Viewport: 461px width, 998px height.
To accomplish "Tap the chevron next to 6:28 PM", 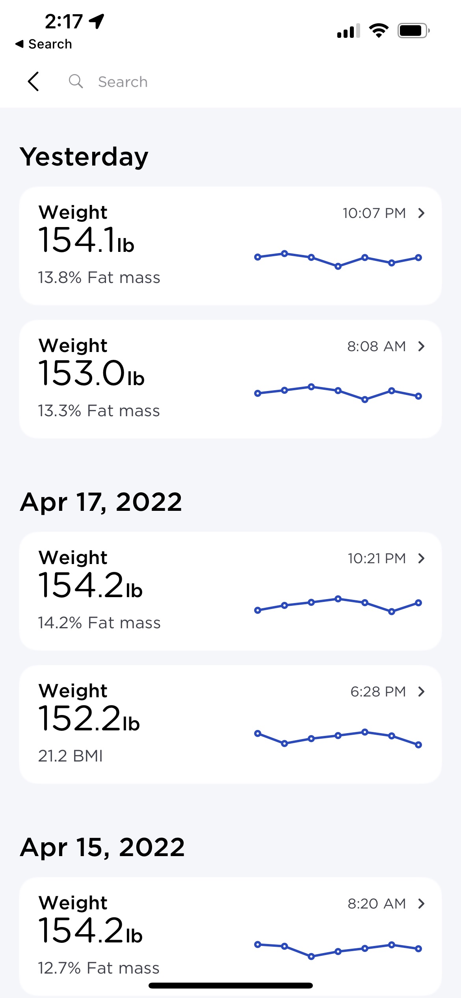I will [x=421, y=692].
